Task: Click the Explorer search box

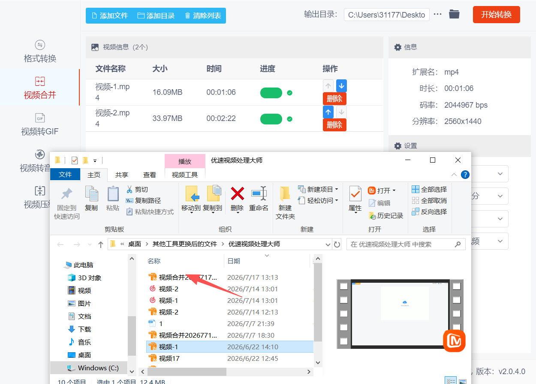Action: click(406, 245)
